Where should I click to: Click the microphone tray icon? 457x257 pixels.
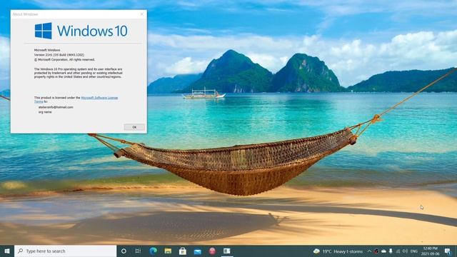(x=391, y=251)
